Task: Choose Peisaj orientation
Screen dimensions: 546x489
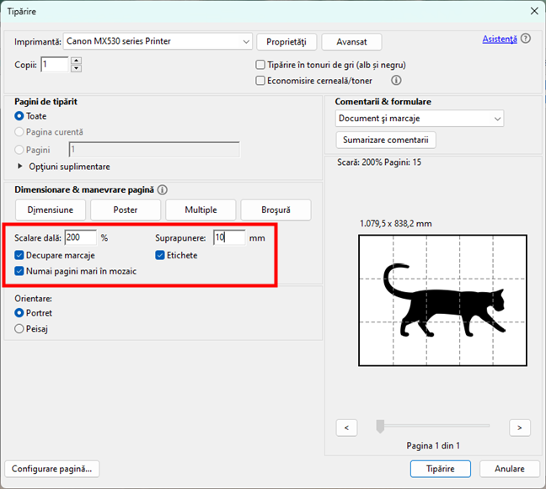Action: [x=19, y=329]
